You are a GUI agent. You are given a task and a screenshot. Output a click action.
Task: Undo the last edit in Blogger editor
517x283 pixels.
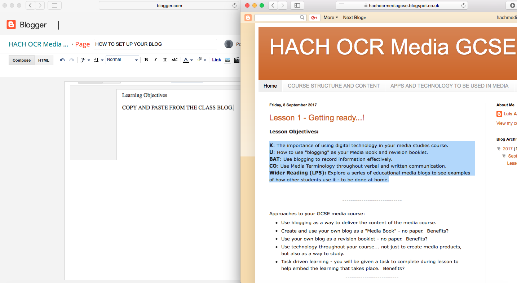(x=62, y=60)
